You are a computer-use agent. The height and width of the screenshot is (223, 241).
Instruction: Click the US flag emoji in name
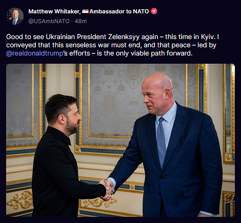click(x=85, y=11)
